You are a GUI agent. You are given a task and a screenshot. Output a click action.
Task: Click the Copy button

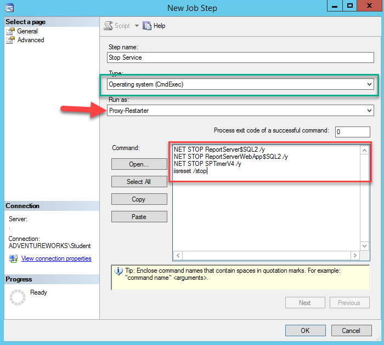(x=139, y=199)
